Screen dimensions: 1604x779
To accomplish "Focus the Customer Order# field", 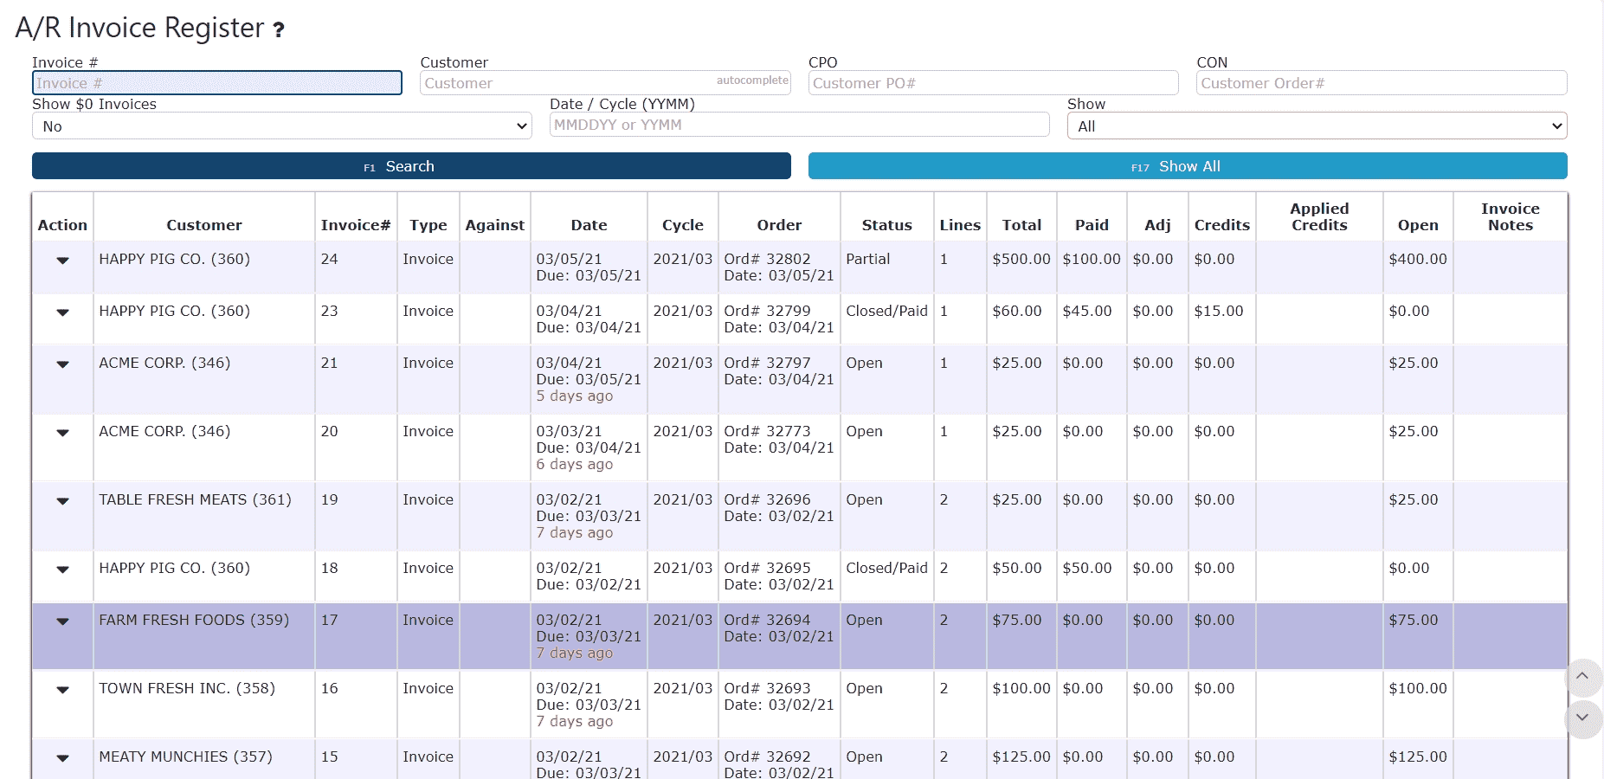I will (x=1382, y=83).
